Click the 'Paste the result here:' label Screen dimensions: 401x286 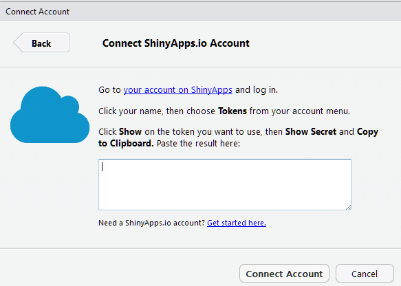pyautogui.click(x=199, y=144)
